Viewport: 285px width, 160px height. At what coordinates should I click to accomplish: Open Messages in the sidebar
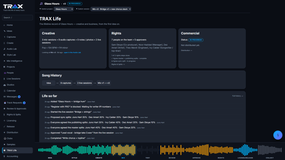[18, 97]
